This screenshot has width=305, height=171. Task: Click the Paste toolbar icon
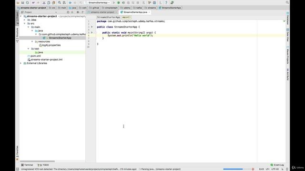pos(53,3)
